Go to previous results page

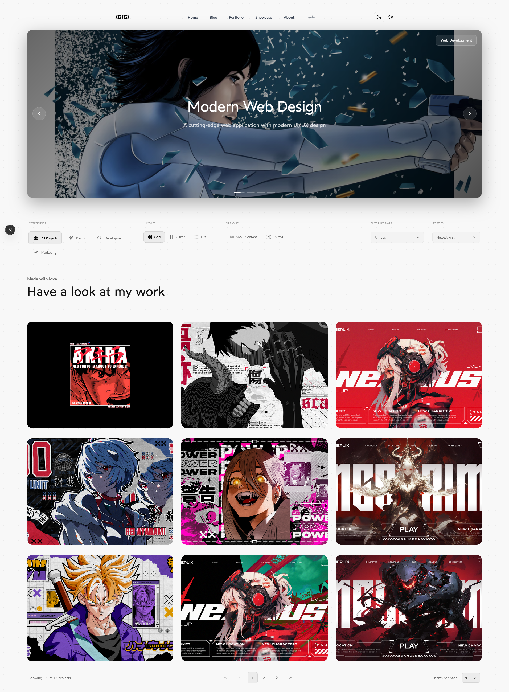click(x=239, y=678)
